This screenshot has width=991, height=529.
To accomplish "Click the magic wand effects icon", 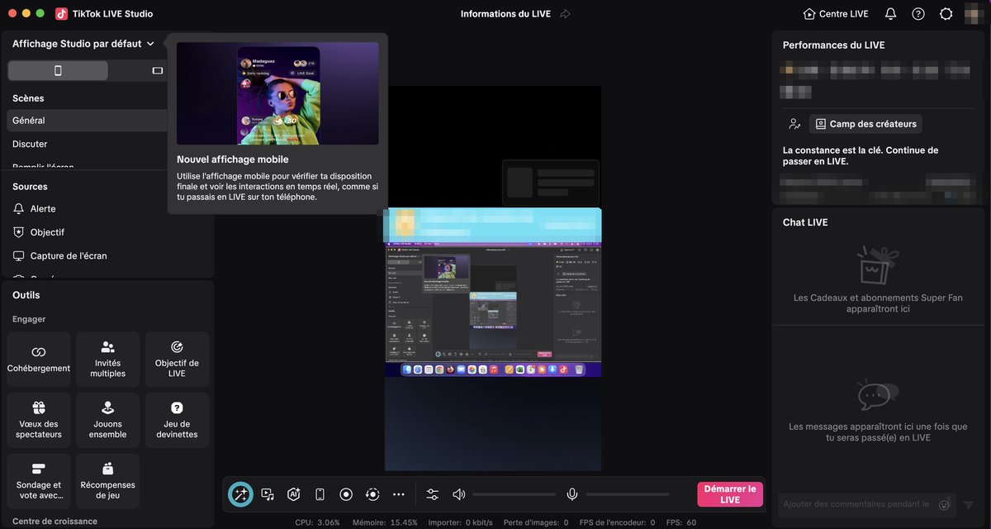I will [240, 494].
